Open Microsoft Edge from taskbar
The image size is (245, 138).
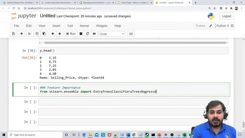coord(84,135)
